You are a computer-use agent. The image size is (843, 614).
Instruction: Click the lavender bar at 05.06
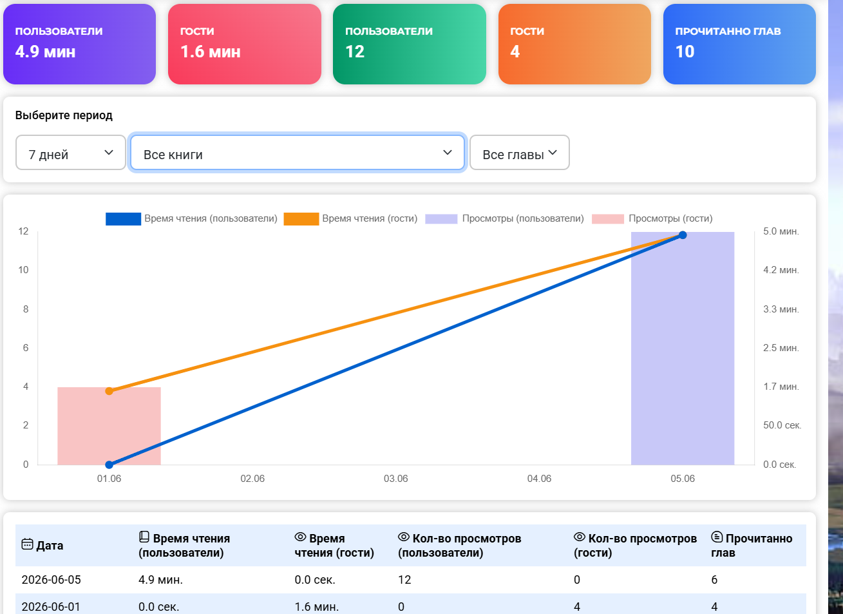coord(683,348)
